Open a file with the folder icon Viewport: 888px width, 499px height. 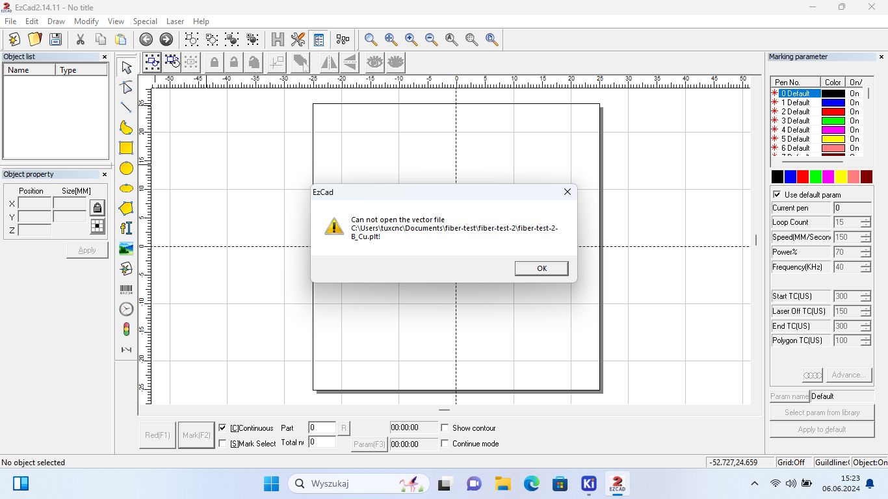click(x=34, y=39)
